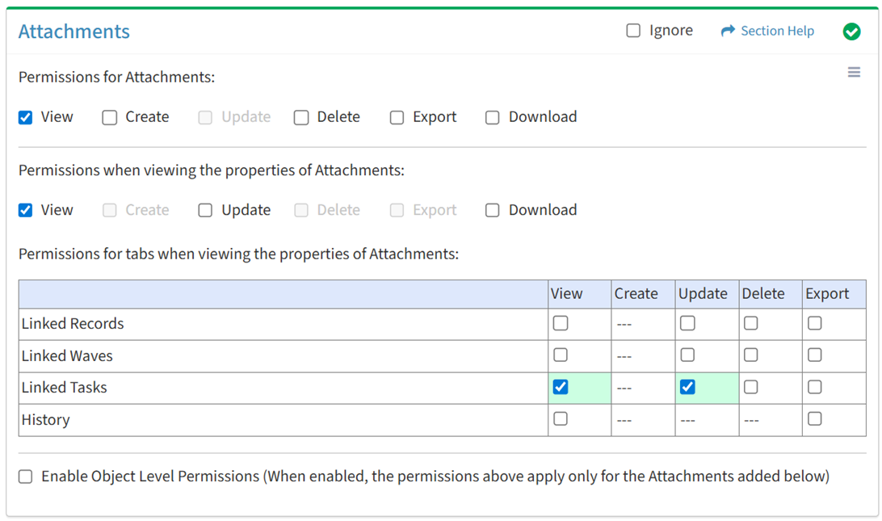Enable Download under Permissions for Attachments
The image size is (882, 521).
click(492, 117)
